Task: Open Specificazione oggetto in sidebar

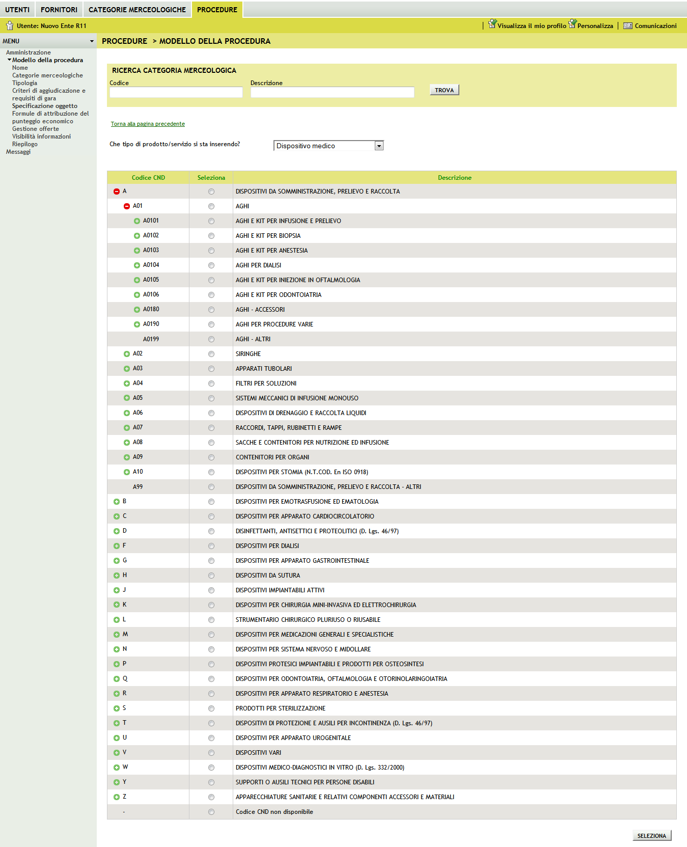Action: (45, 106)
